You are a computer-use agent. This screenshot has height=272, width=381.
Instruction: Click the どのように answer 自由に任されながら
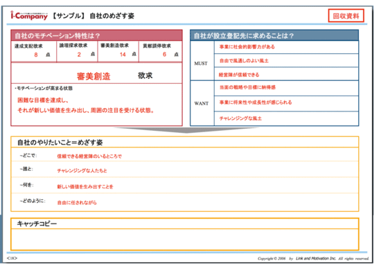coord(76,203)
